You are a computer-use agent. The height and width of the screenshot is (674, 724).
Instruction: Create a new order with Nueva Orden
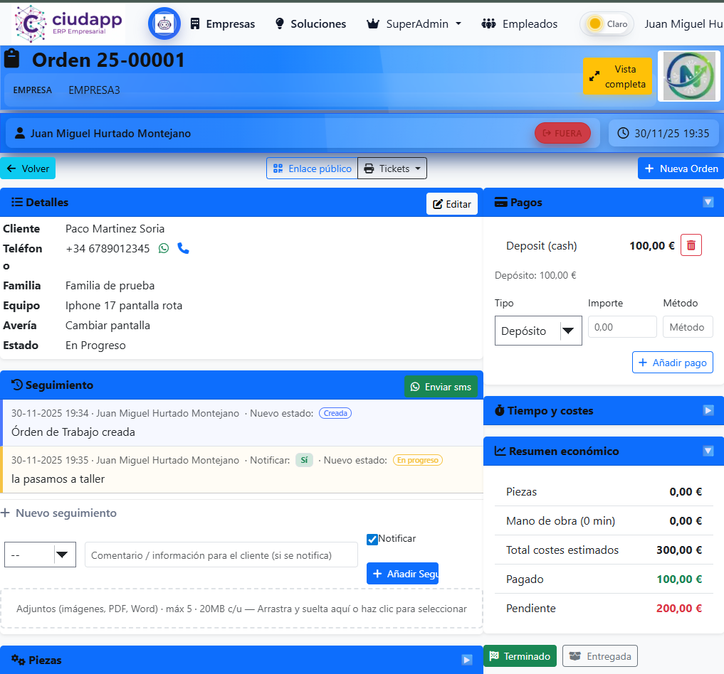681,168
